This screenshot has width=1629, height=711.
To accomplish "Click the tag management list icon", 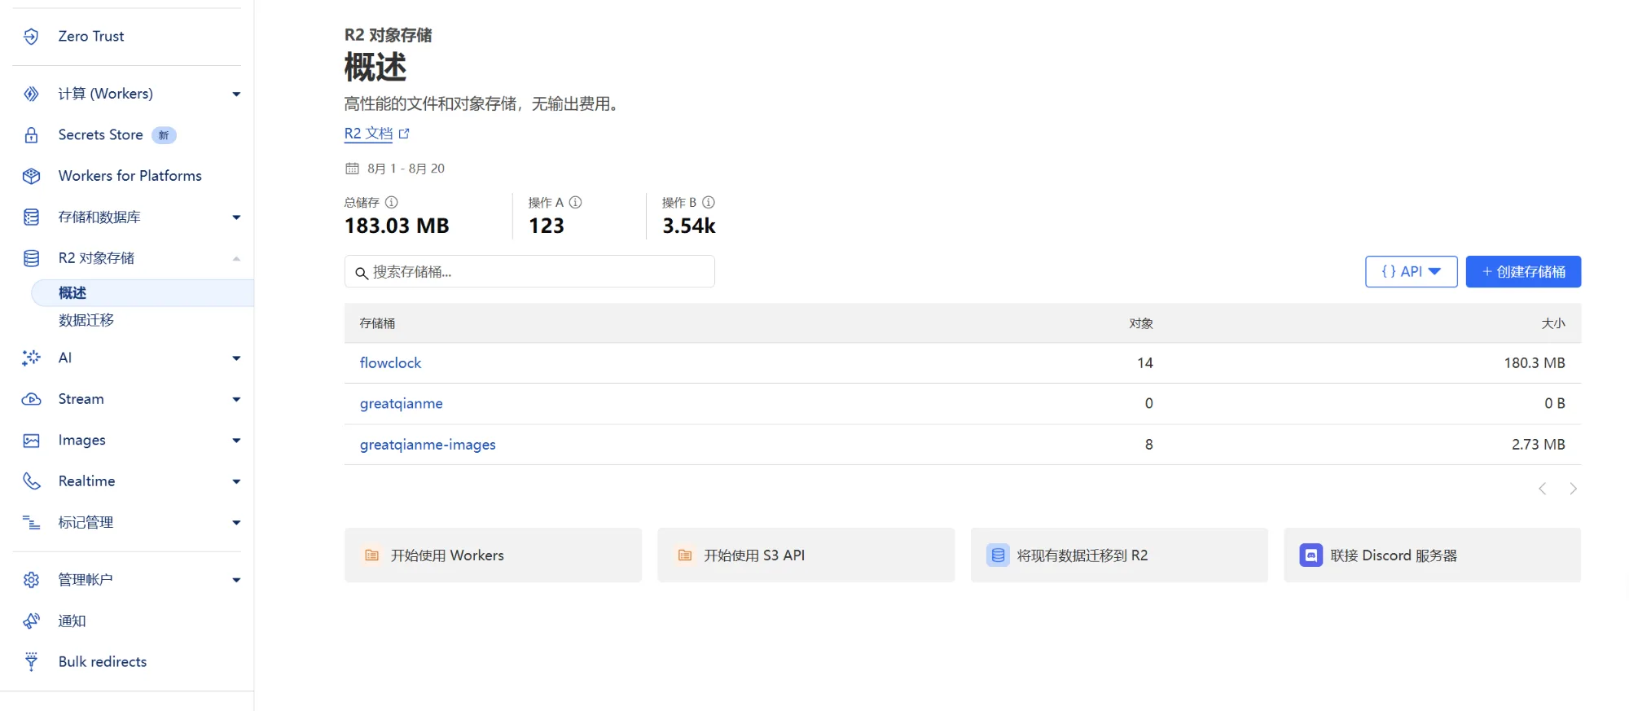I will coord(31,523).
